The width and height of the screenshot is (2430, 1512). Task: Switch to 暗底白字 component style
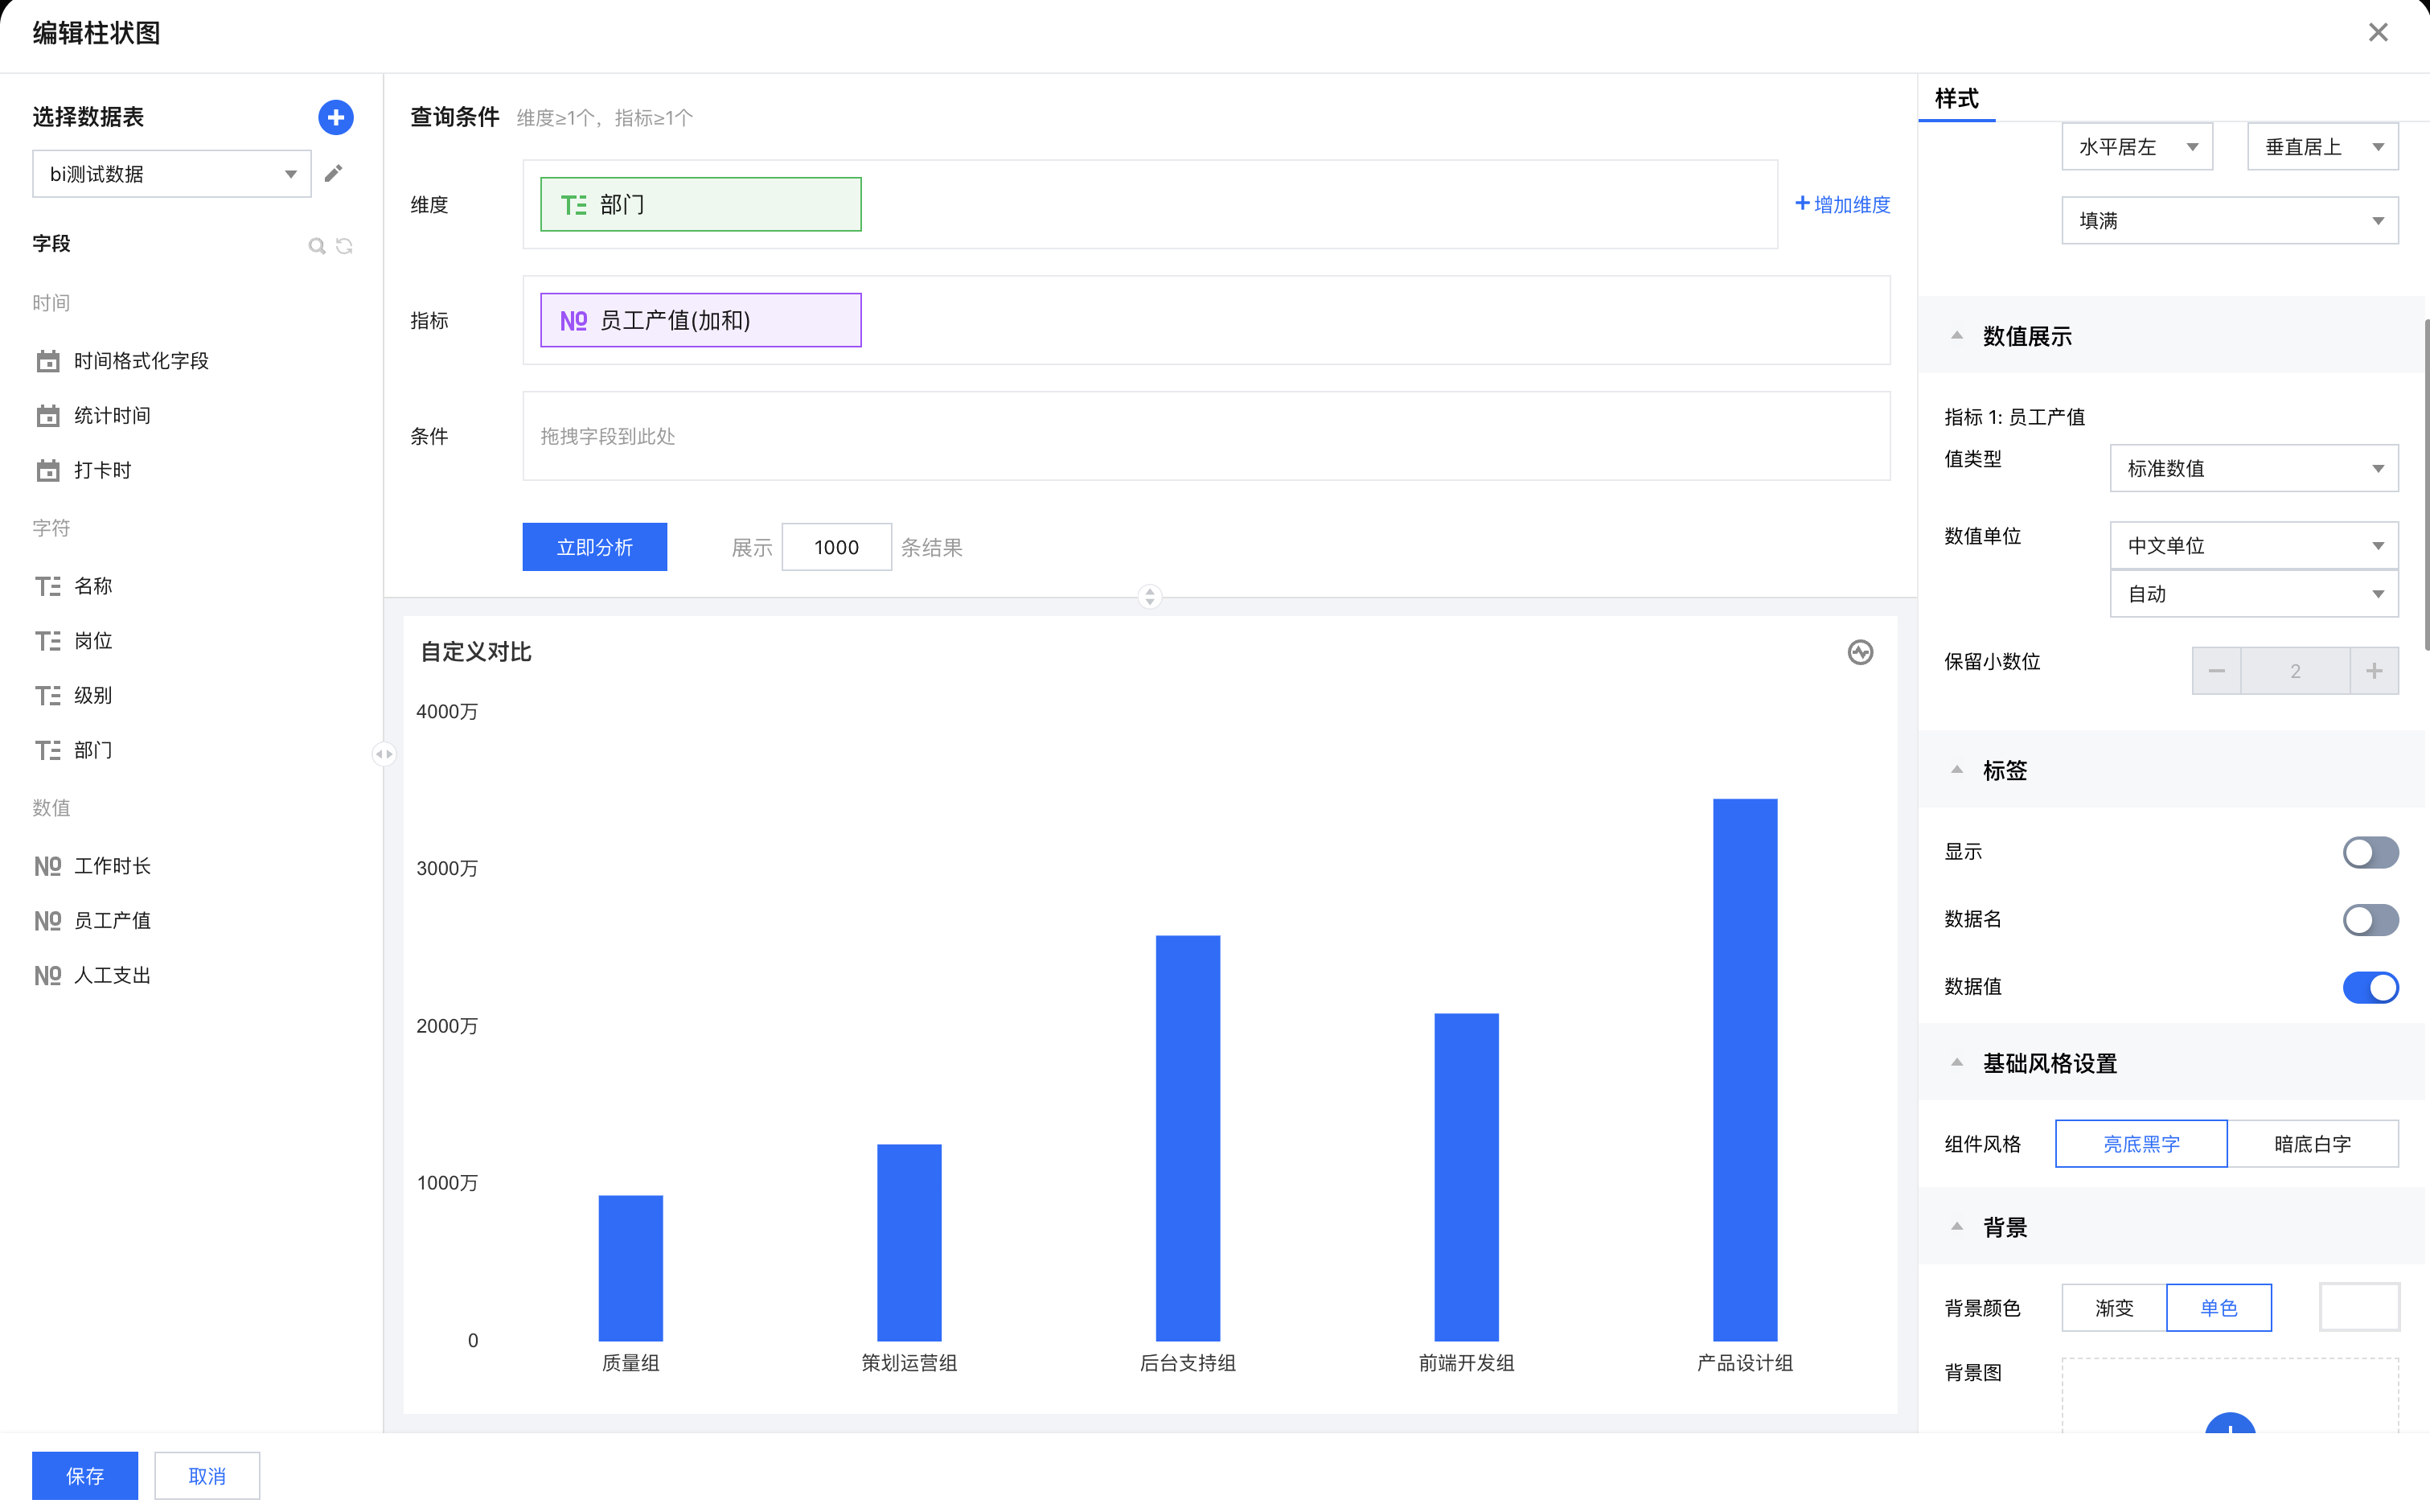point(2312,1143)
